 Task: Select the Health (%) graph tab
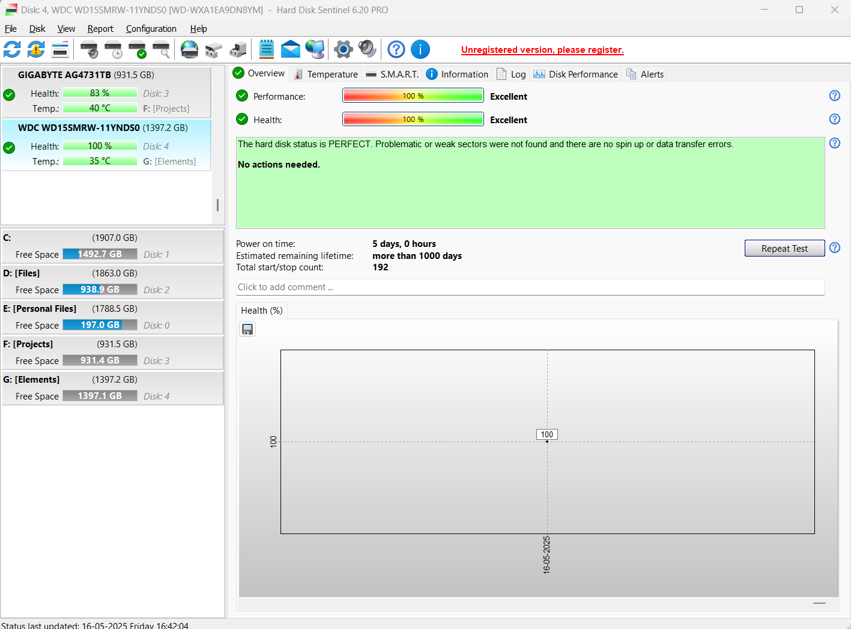point(262,311)
